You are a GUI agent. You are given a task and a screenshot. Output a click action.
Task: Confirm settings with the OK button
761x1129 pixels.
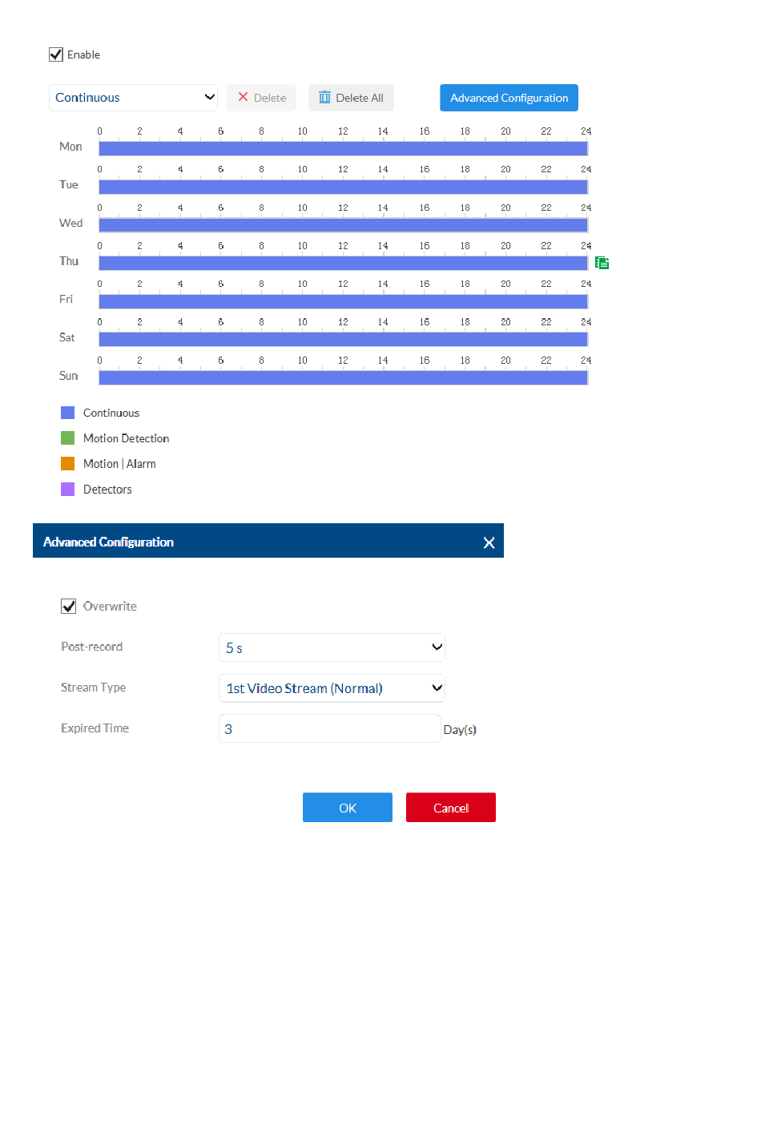click(x=347, y=808)
